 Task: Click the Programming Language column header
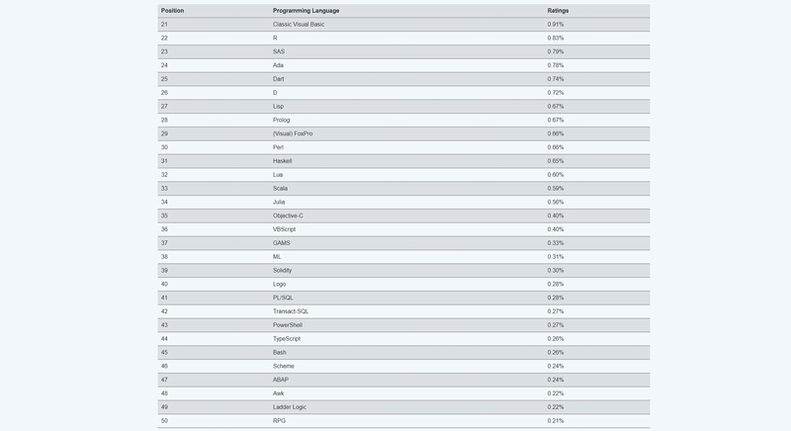(306, 11)
